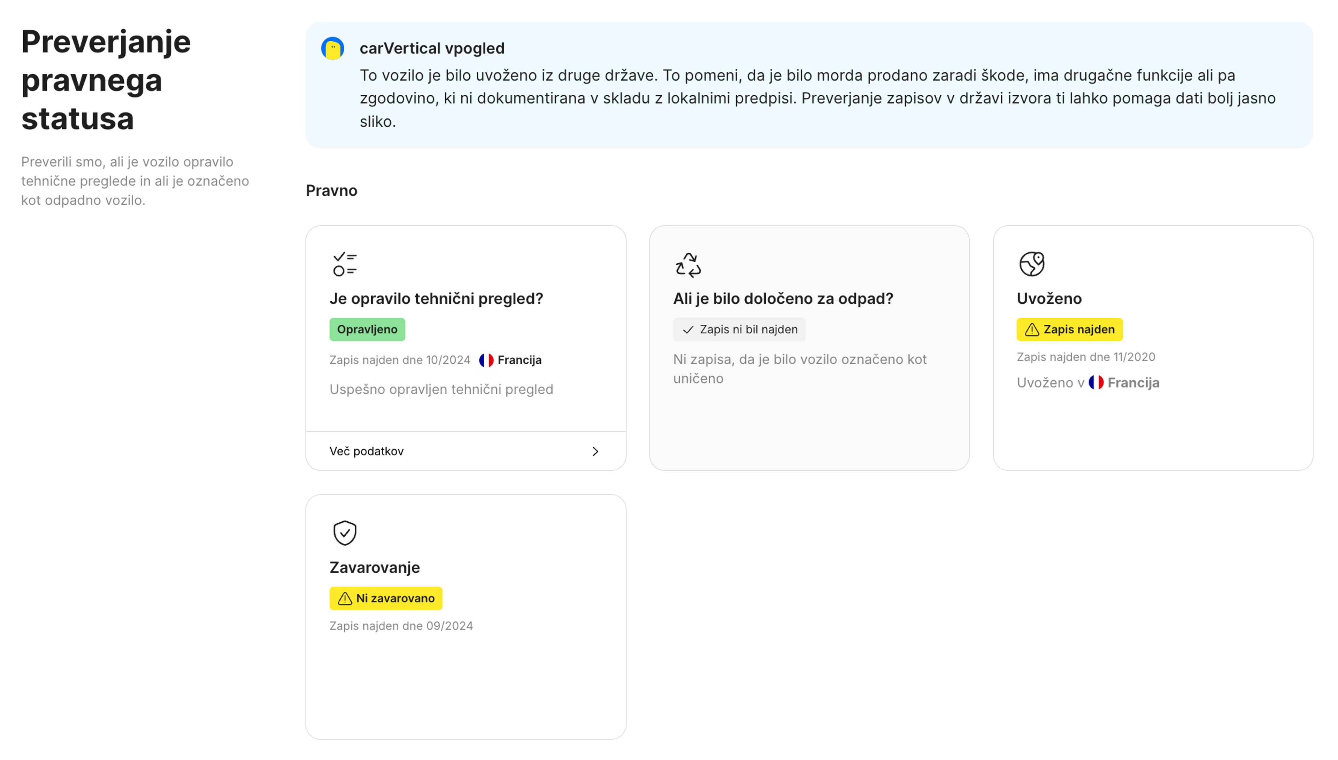The image size is (1338, 760).
Task: Click the 'Pravno' section heading
Action: [331, 191]
